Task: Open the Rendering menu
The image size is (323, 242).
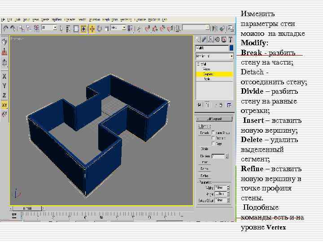Action: (x=126, y=20)
